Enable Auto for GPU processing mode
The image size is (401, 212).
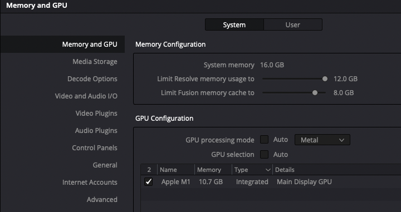pyautogui.click(x=264, y=140)
